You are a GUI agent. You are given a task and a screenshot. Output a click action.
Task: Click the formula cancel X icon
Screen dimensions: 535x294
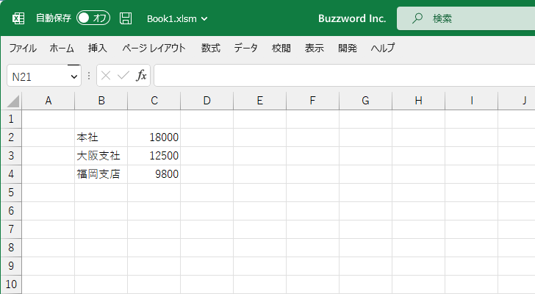click(x=106, y=76)
